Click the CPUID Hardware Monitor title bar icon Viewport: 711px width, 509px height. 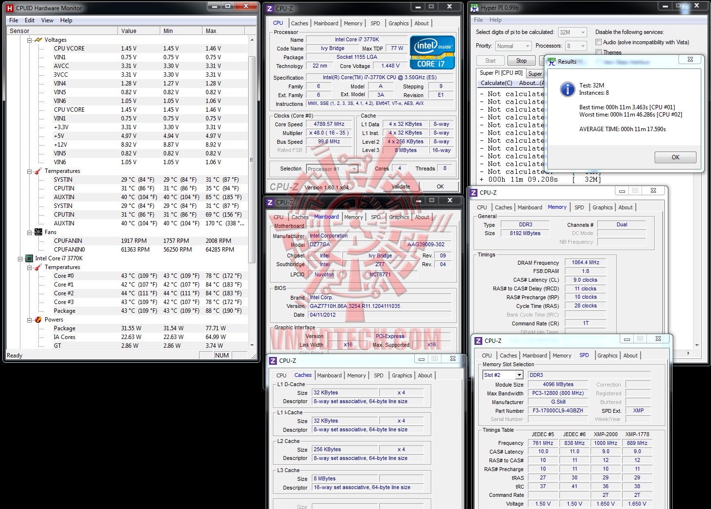9,8
